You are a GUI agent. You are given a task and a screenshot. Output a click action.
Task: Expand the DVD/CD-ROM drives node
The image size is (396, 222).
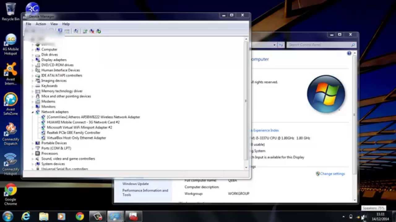tap(32, 65)
